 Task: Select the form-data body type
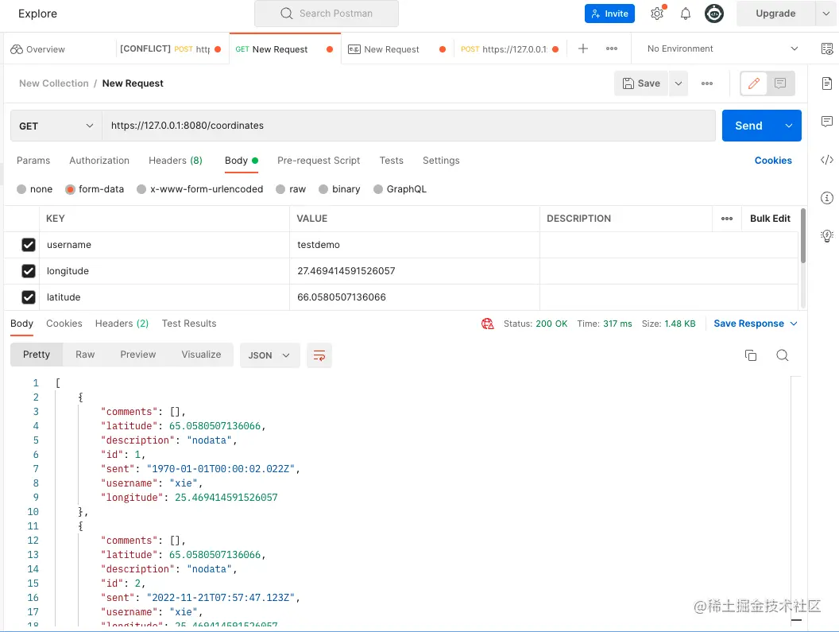(70, 189)
